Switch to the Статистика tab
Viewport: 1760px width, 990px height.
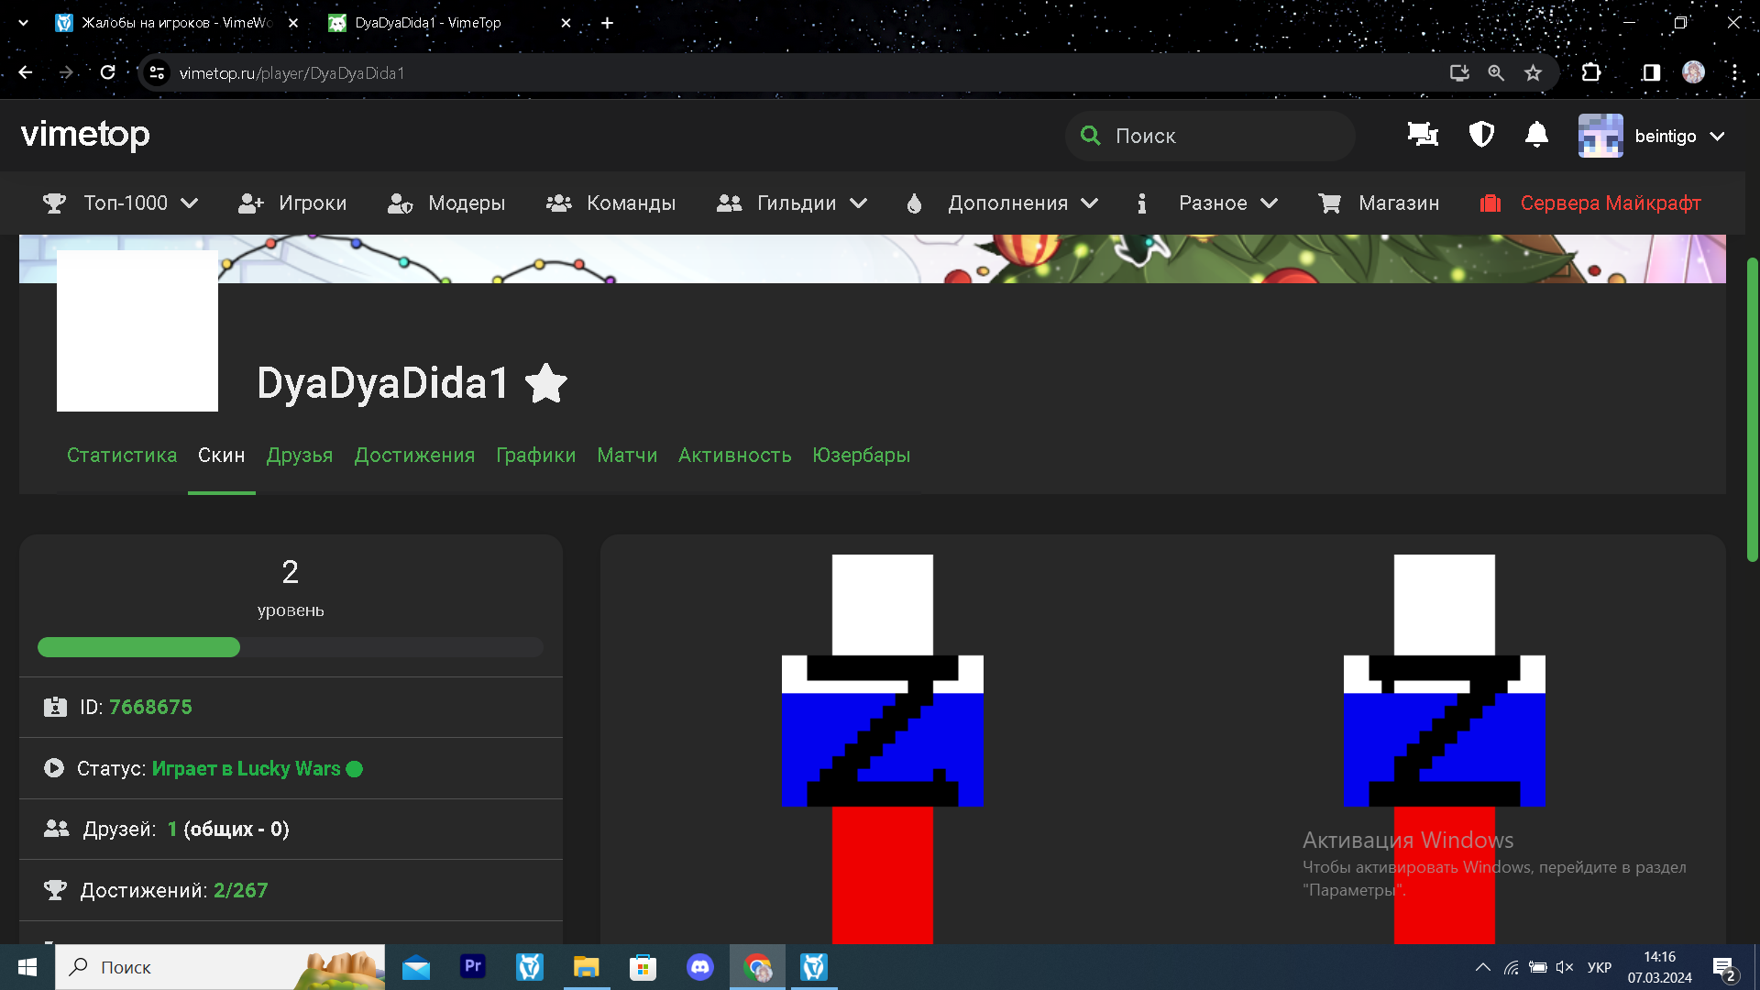[x=122, y=456]
